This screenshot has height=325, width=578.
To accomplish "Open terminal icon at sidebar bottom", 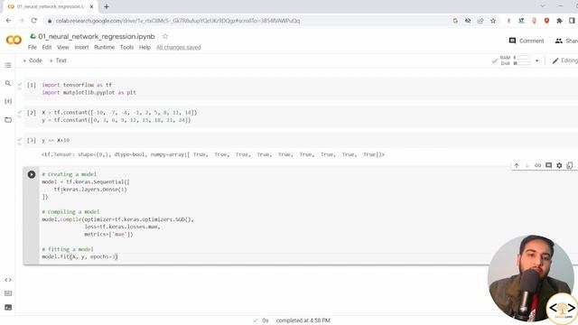I will 8,307.
